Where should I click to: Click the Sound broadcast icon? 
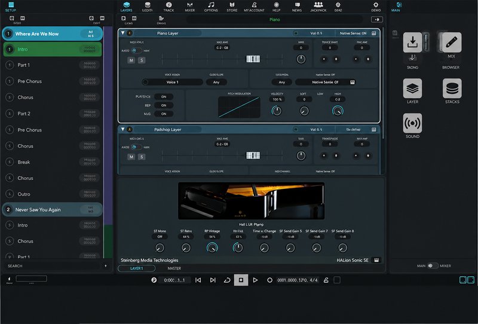click(x=412, y=123)
